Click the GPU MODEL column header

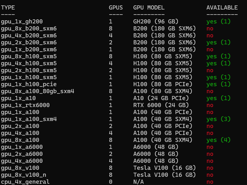(149, 8)
